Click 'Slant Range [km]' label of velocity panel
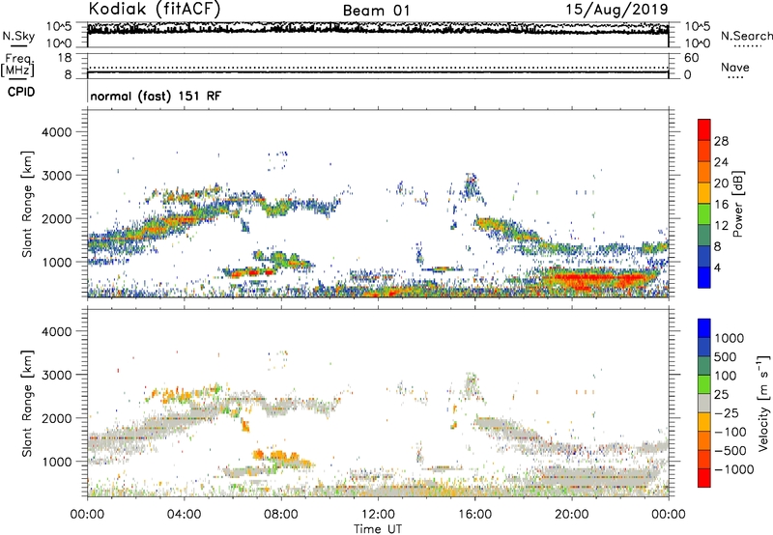Screen dimensions: 773x535 click(27, 404)
